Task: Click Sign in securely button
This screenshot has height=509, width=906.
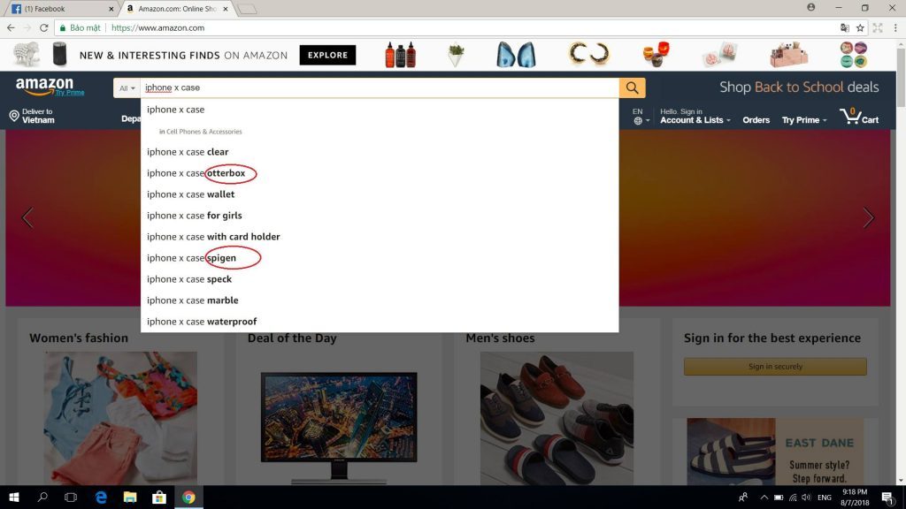Action: [x=775, y=367]
